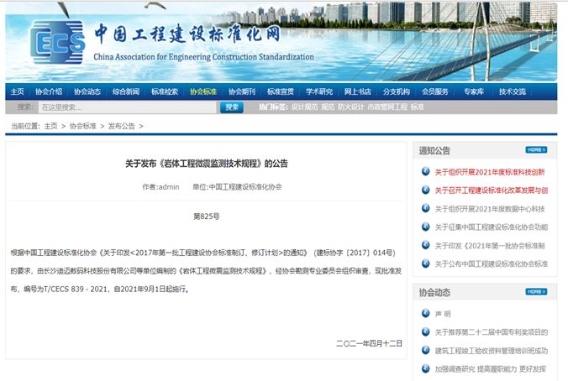Click date text 二〇二一年四月十二日
The image size is (568, 381).
[x=369, y=343]
